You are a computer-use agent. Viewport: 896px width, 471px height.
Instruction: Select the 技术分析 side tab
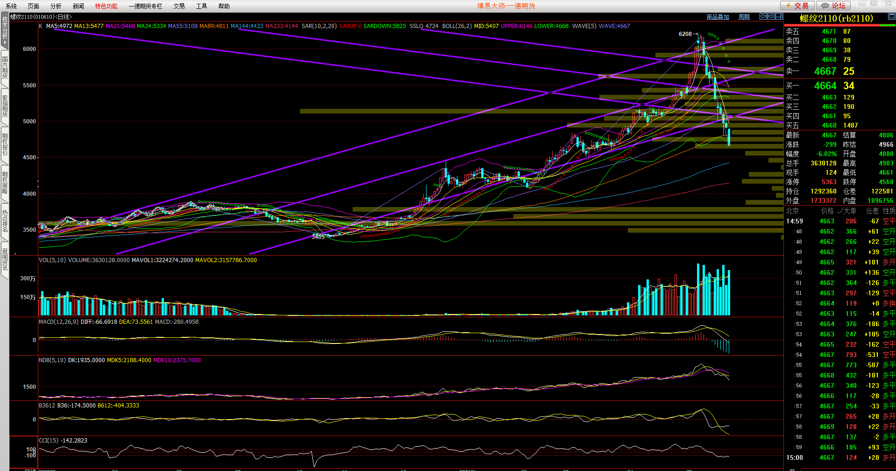(x=5, y=29)
